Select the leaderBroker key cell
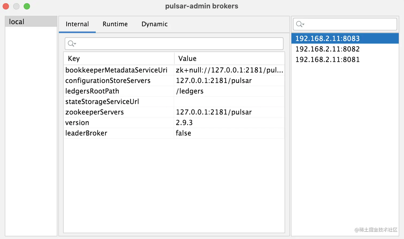 [x=119, y=133]
